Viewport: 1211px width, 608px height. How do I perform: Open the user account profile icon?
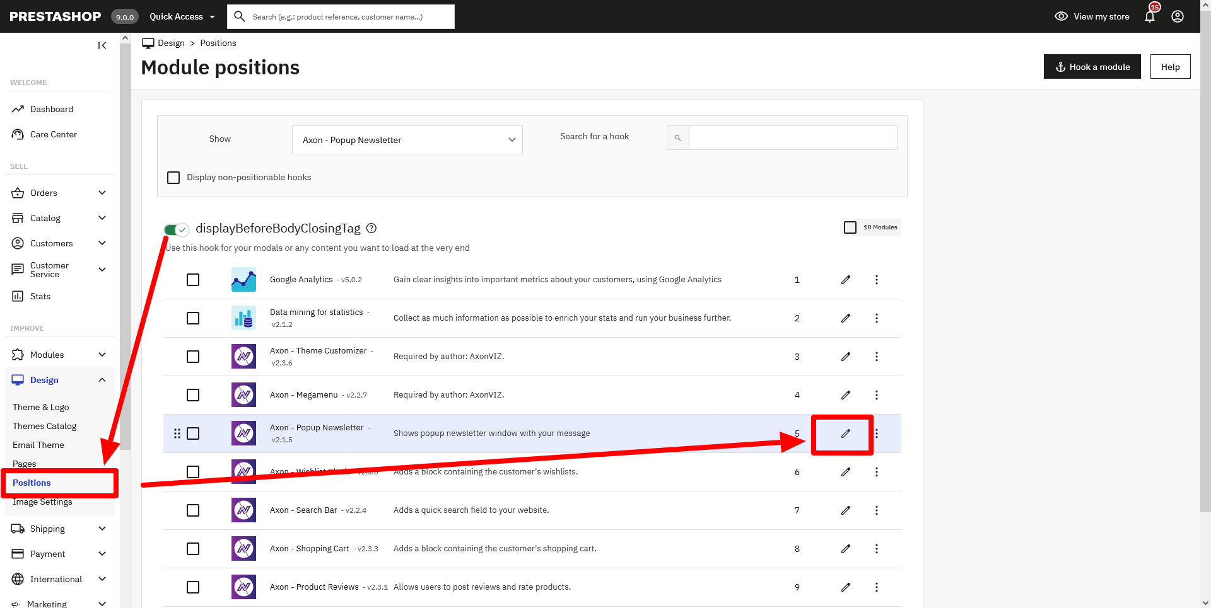pos(1177,16)
